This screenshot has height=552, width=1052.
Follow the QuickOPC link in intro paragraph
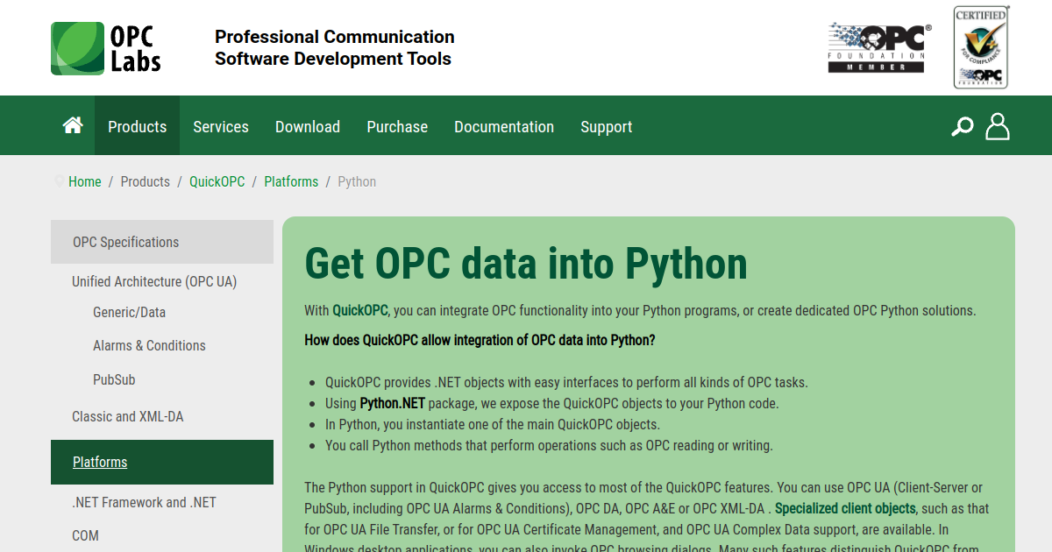(360, 310)
